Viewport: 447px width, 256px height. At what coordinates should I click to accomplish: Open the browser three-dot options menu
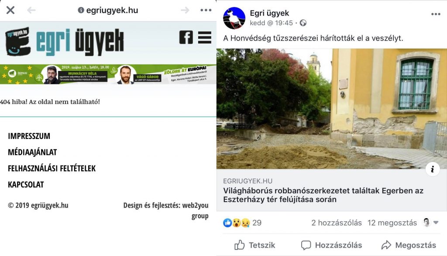(x=206, y=10)
